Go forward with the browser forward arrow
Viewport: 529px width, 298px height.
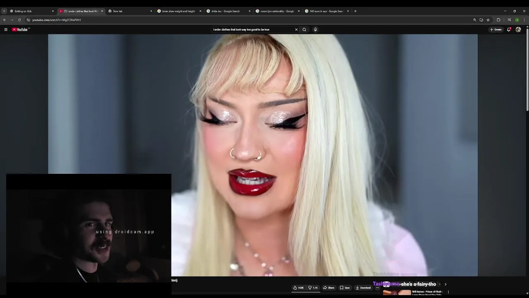tap(12, 20)
